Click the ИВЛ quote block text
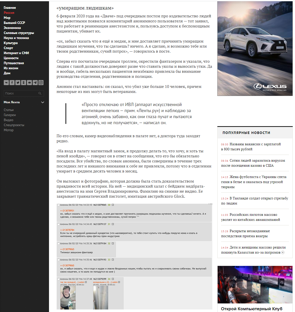 (137, 114)
